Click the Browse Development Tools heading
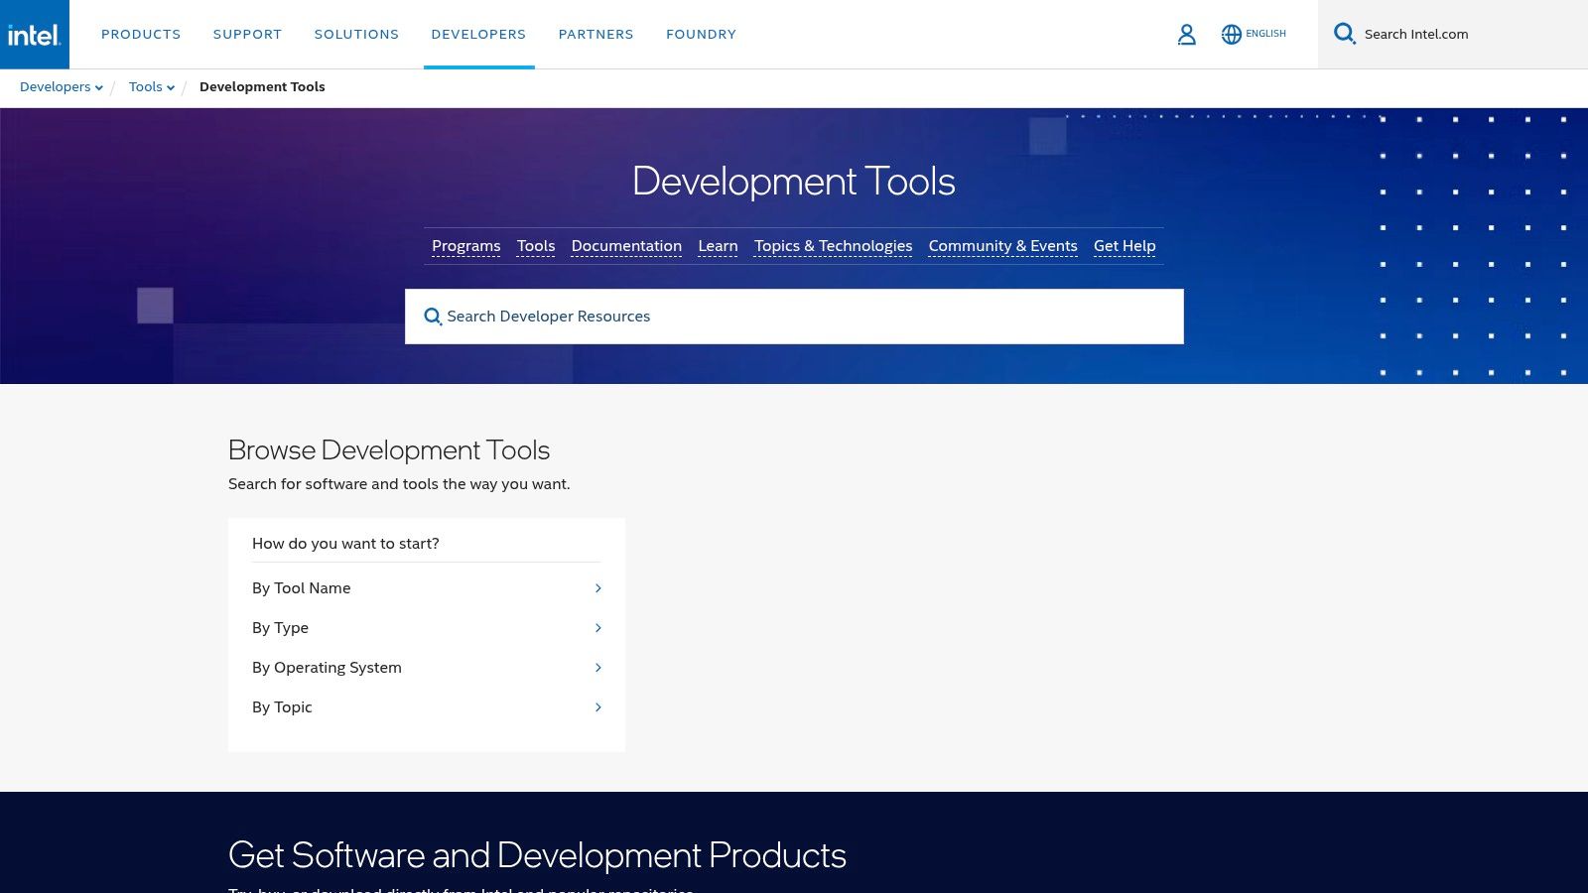This screenshot has height=893, width=1588. (x=389, y=449)
